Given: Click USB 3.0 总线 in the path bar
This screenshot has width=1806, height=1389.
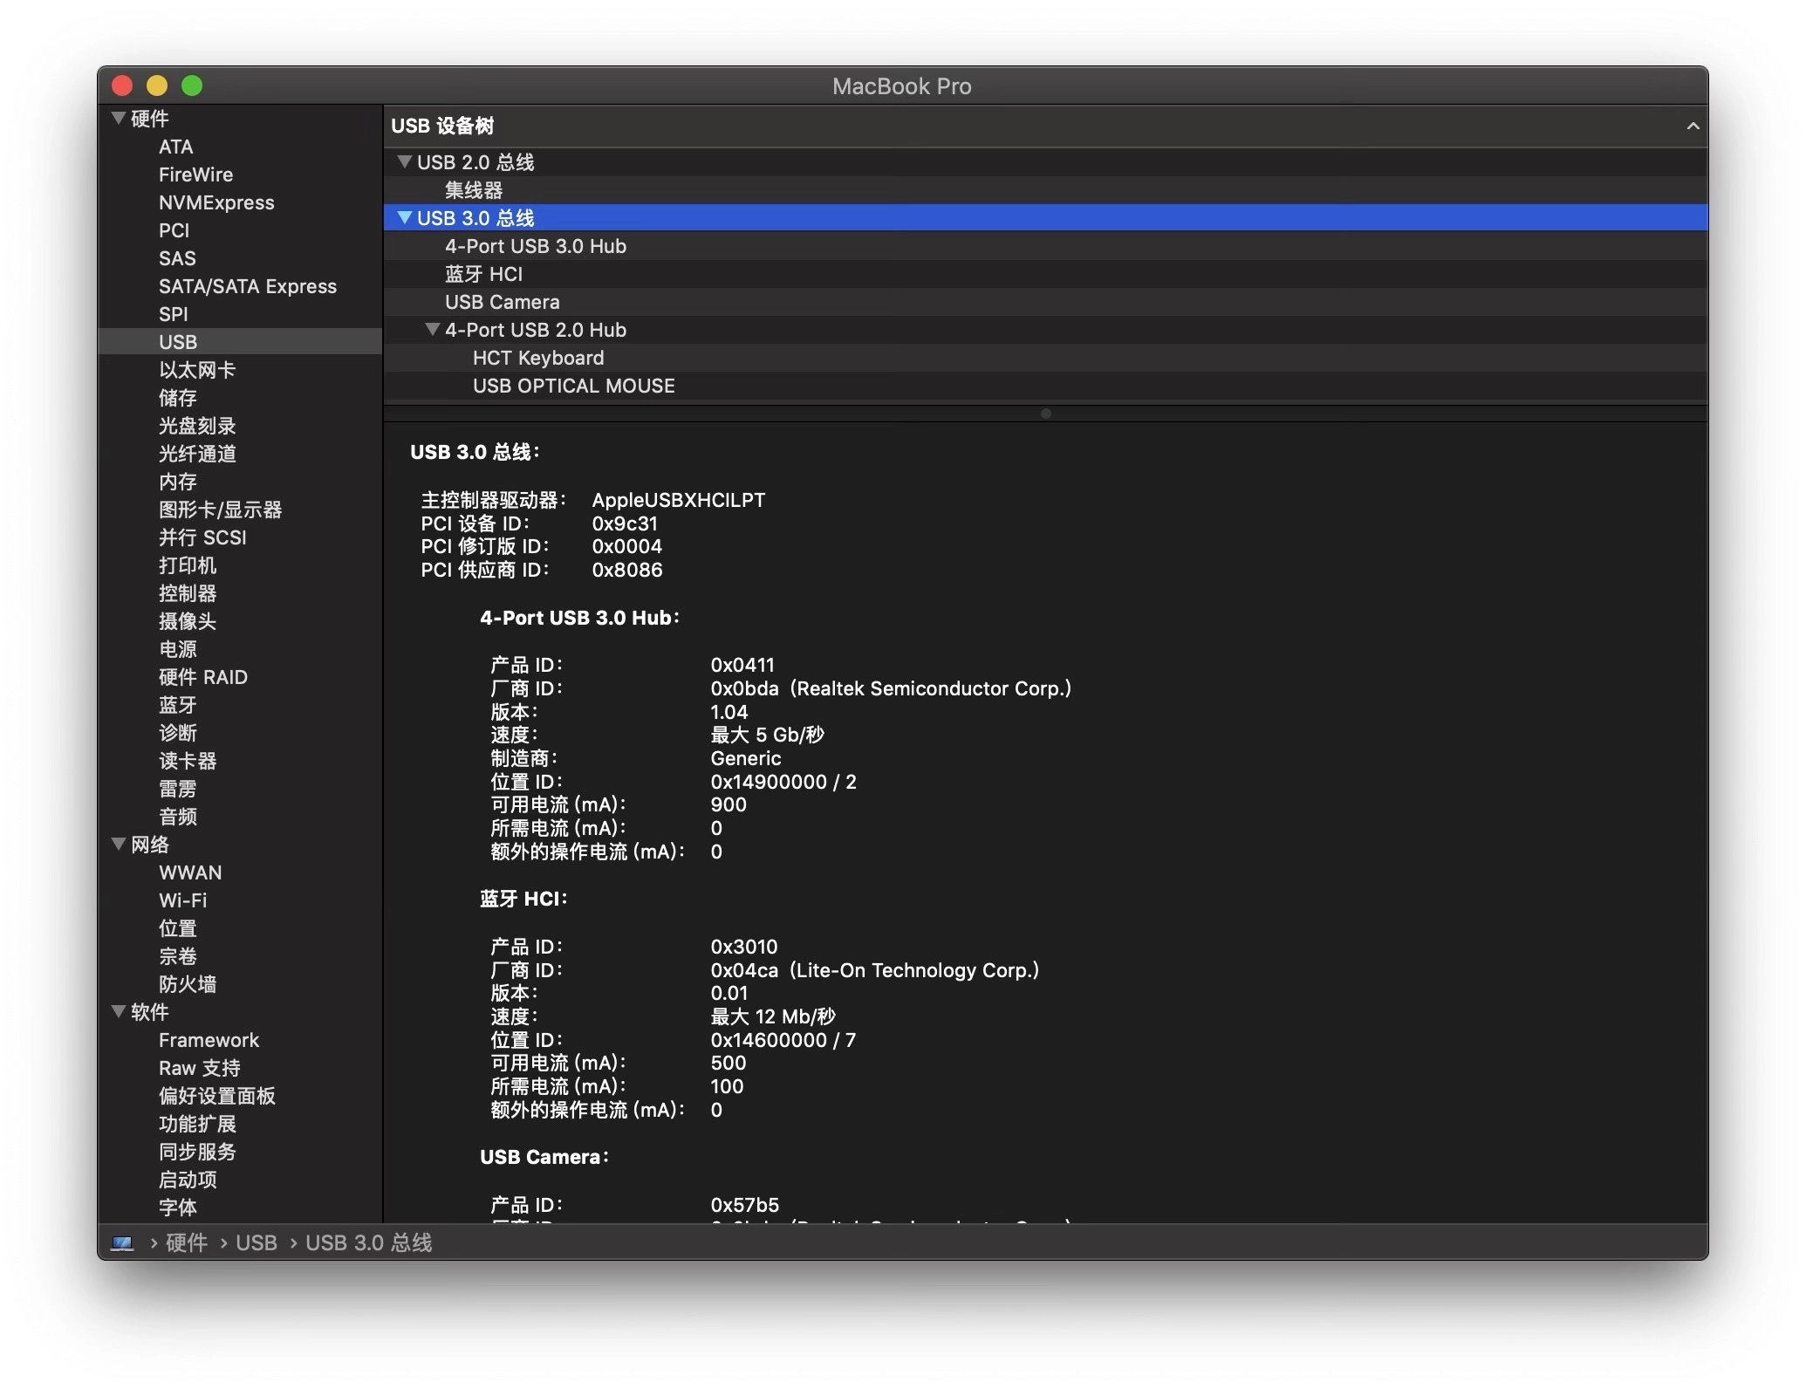Looking at the screenshot, I should [x=368, y=1242].
